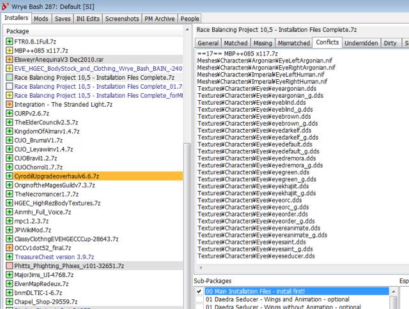Select the Mismatched tab

[293, 43]
